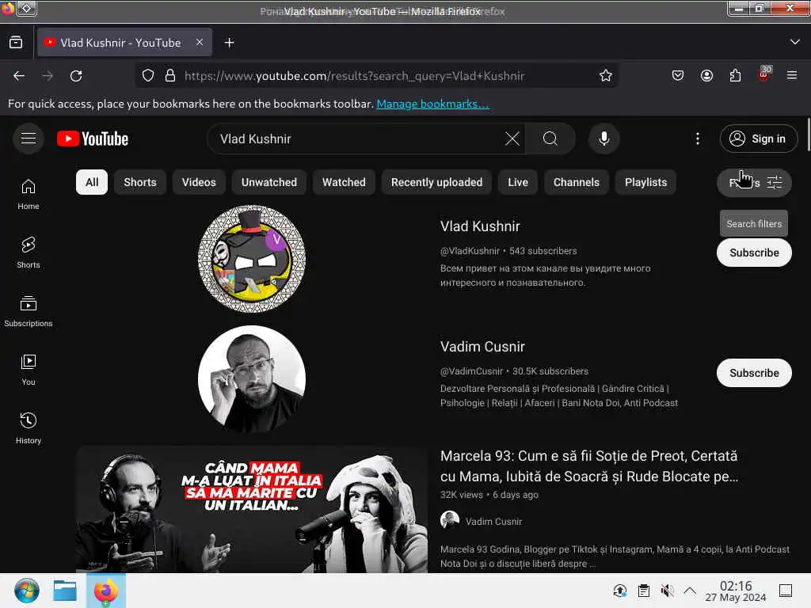Select the Playlists filter chip

tap(645, 182)
